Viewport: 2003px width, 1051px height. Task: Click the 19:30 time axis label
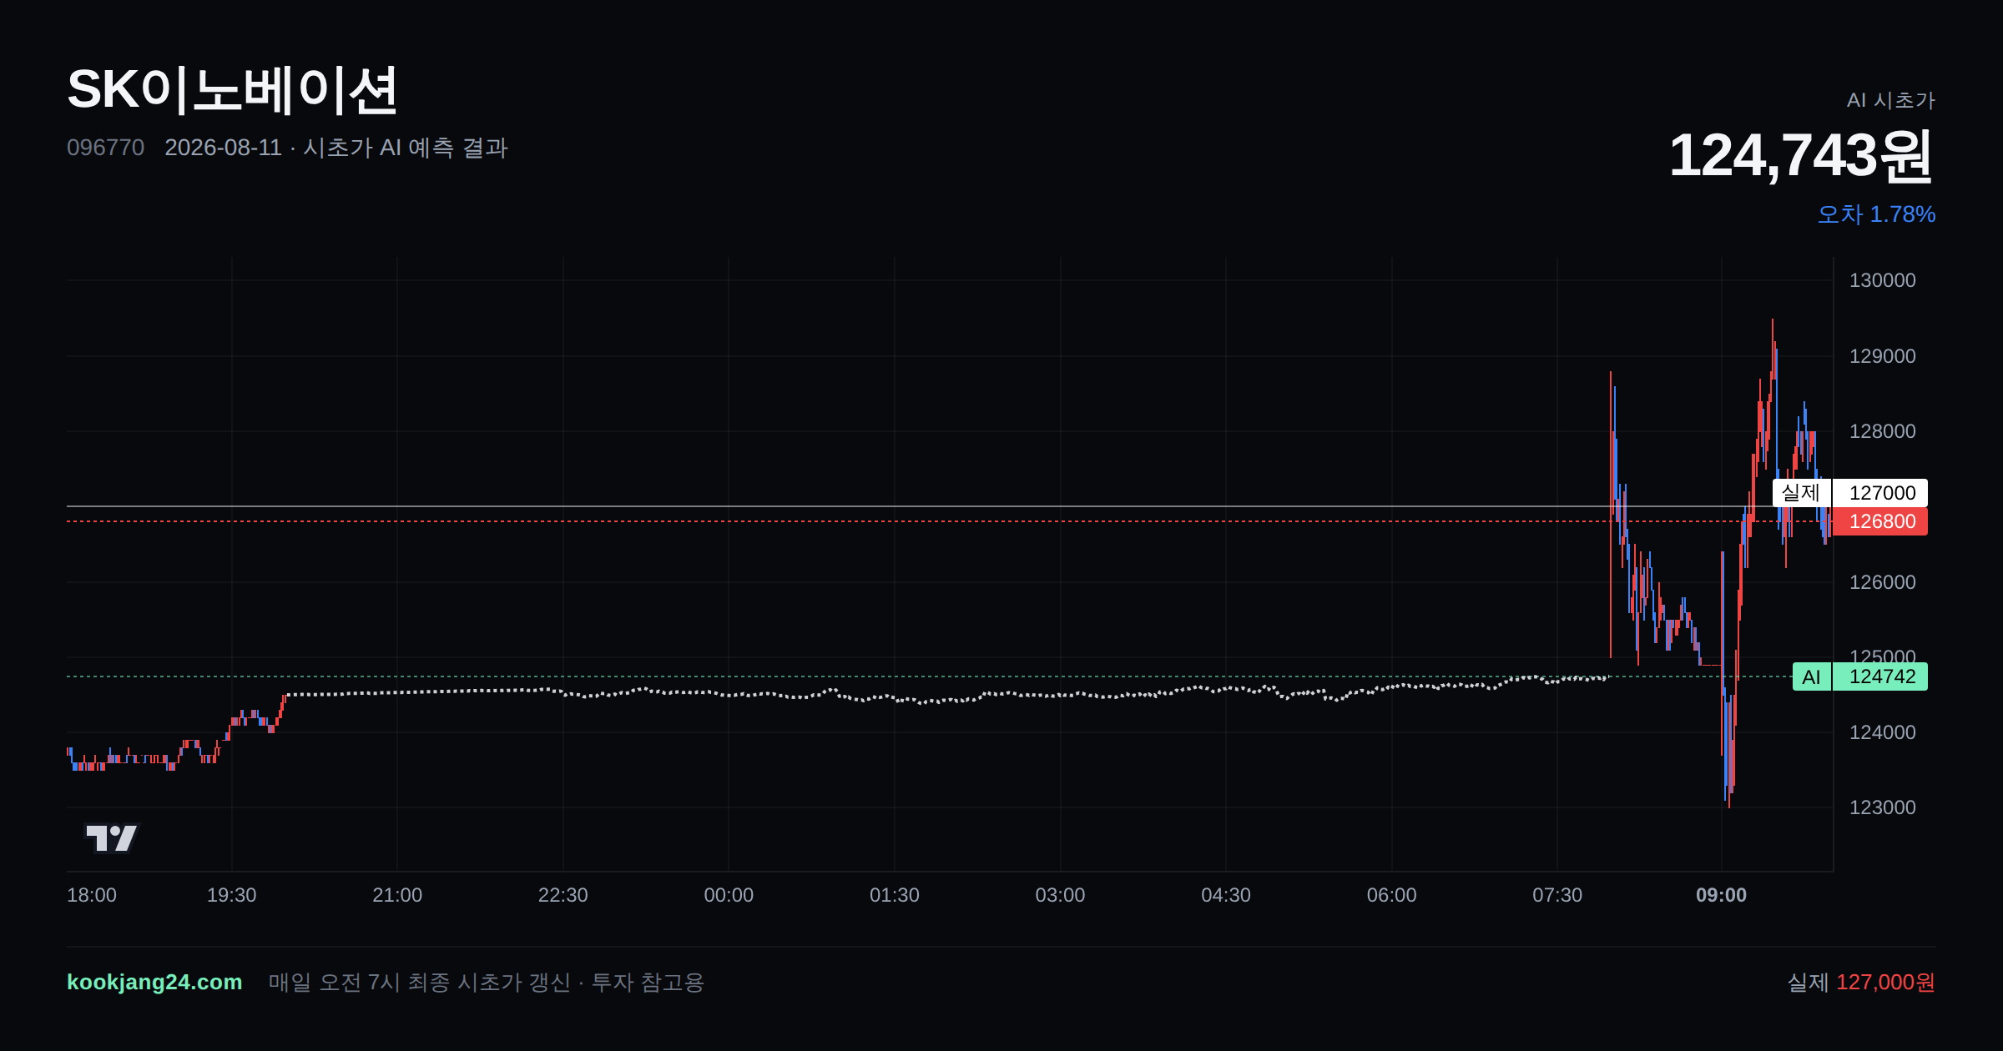231,895
